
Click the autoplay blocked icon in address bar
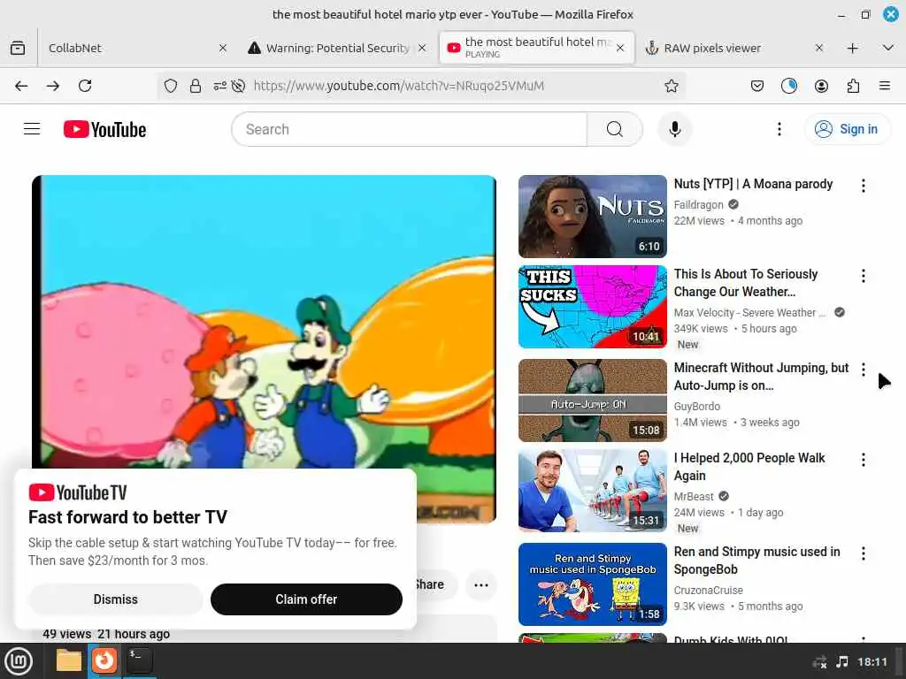coord(238,86)
